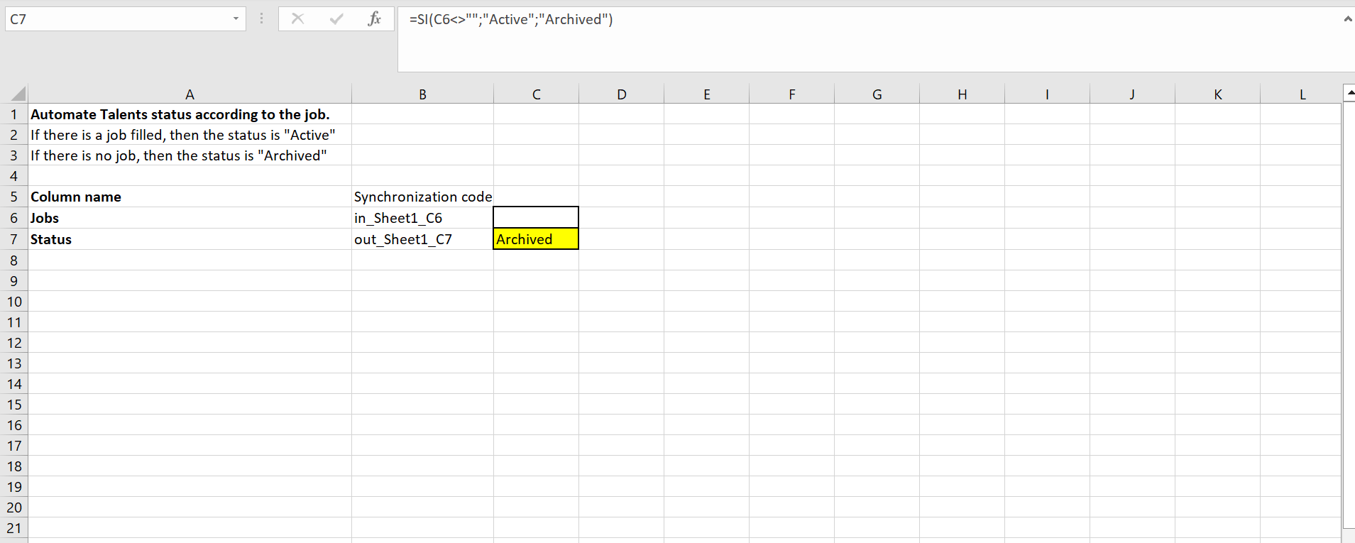Select column J header
The height and width of the screenshot is (543, 1355).
pos(1132,94)
